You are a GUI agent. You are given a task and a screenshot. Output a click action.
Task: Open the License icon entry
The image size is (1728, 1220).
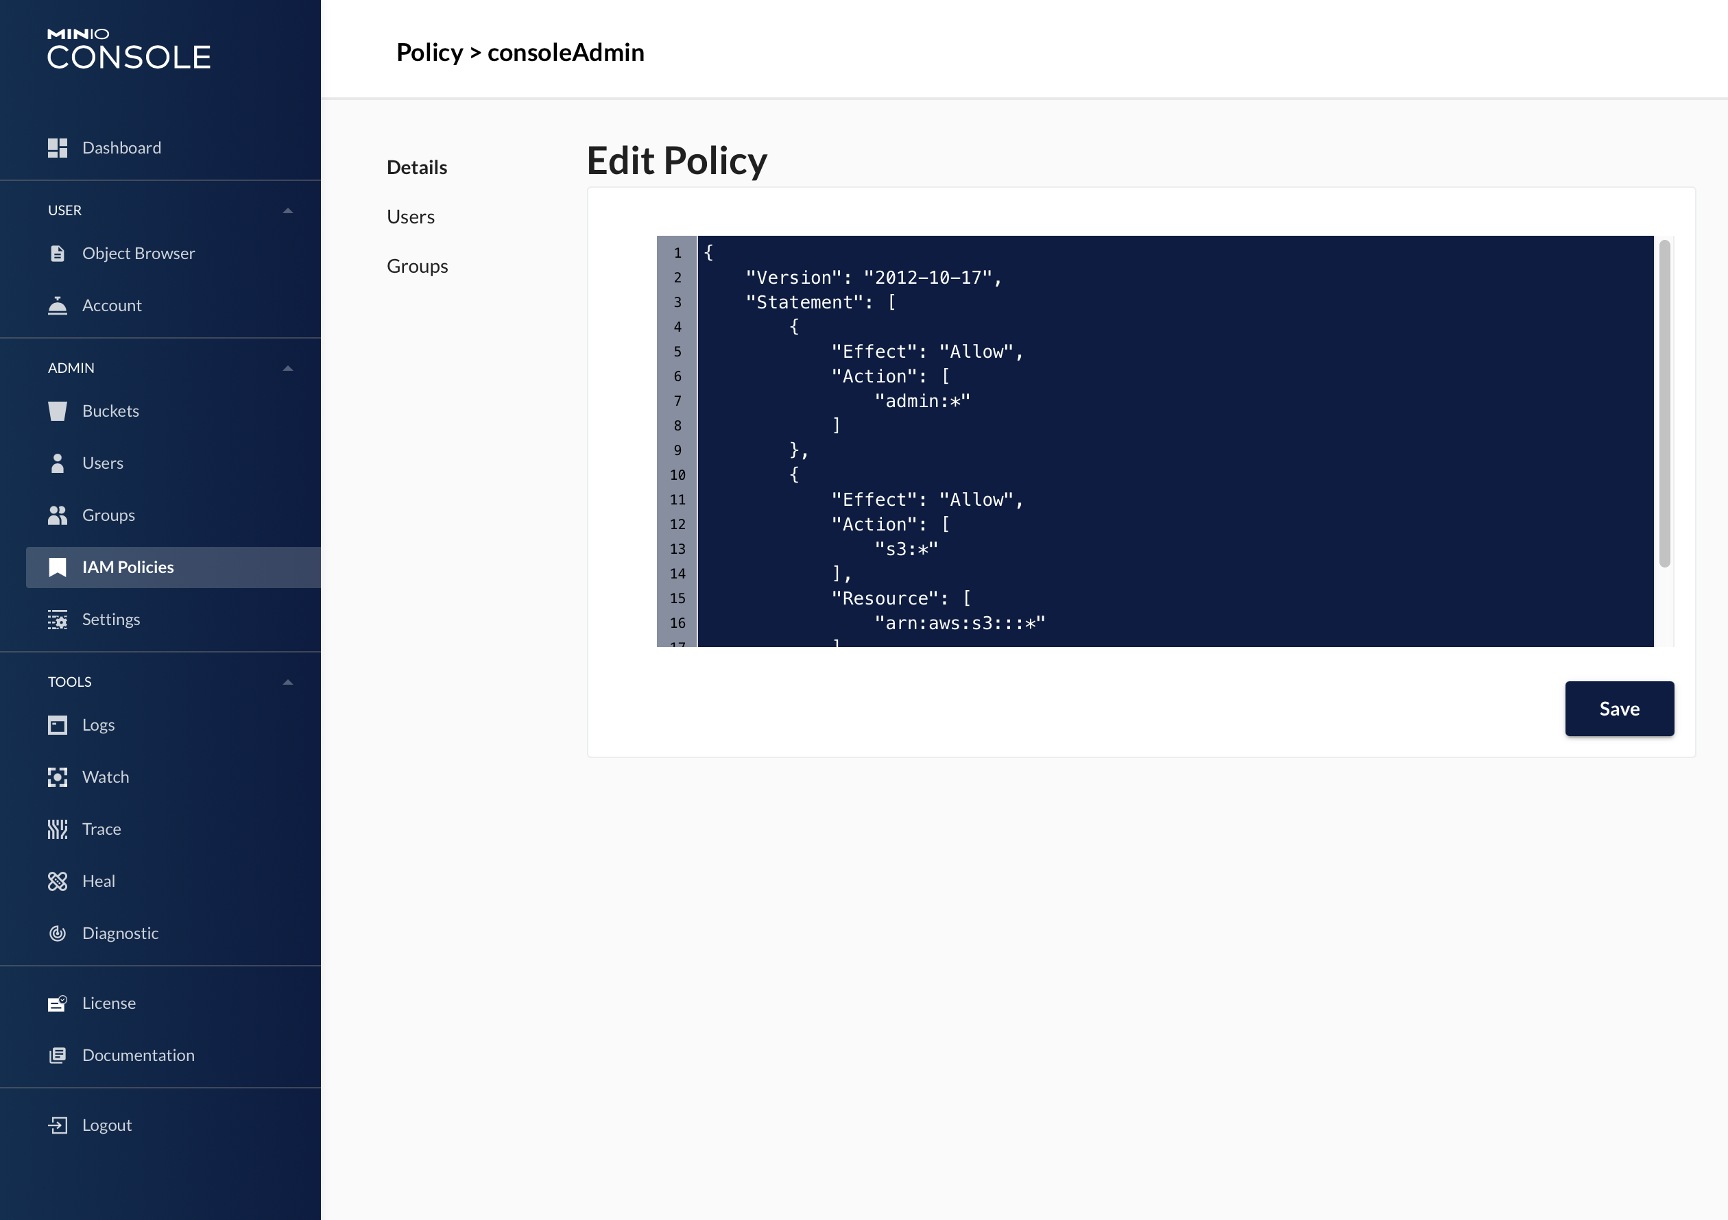[x=57, y=1003]
